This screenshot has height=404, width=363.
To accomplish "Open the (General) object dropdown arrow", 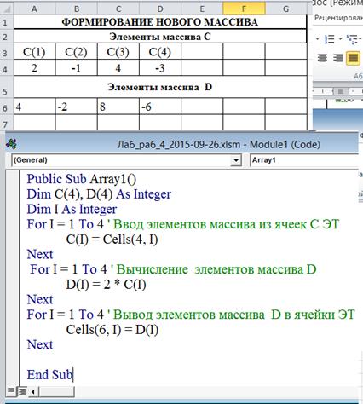I will (x=236, y=160).
